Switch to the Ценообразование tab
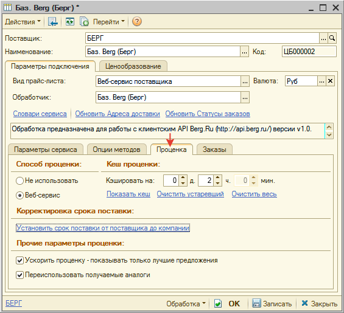The height and width of the screenshot is (313, 344). tap(133, 66)
